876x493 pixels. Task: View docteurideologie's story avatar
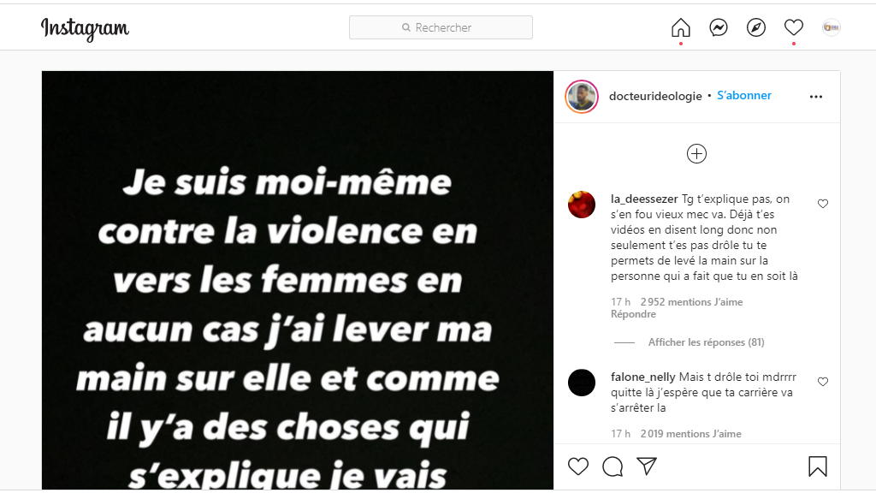pyautogui.click(x=582, y=97)
